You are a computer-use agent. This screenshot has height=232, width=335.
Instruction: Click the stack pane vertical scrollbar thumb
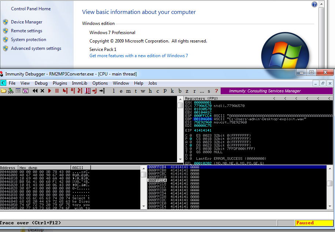coord(330,184)
